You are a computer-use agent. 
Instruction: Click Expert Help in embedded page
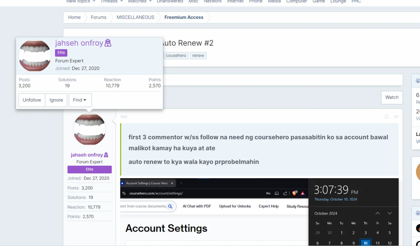269,206
